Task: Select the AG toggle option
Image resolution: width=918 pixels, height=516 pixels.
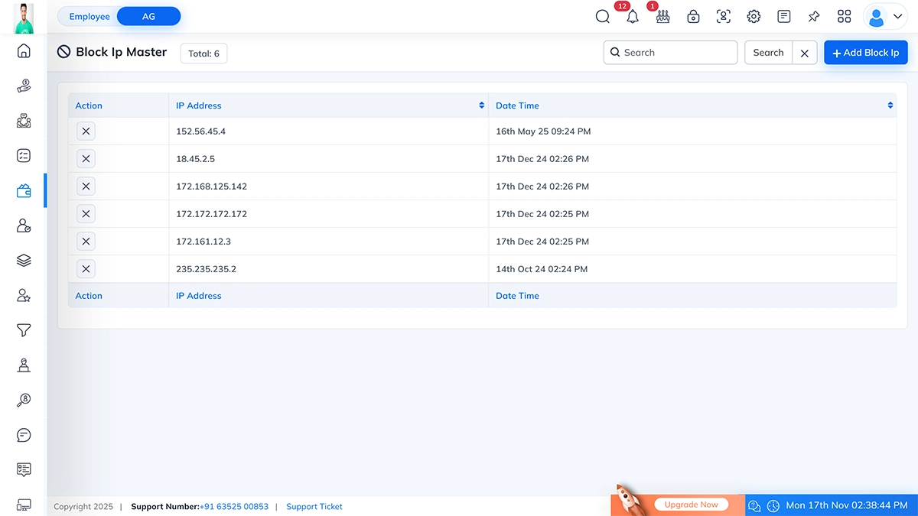Action: 148,17
